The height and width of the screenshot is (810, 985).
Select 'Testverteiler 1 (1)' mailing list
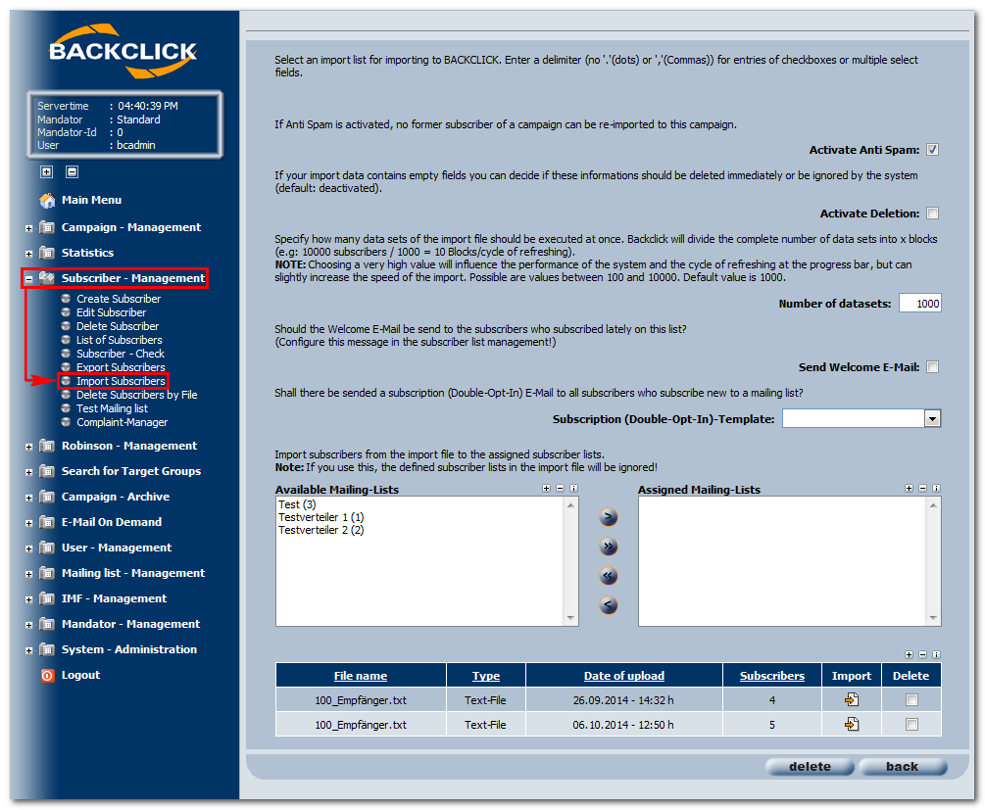coord(321,517)
